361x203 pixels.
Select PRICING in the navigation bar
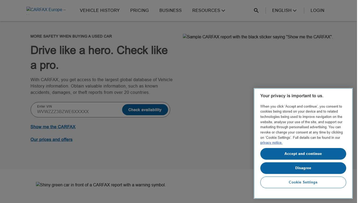[140, 10]
